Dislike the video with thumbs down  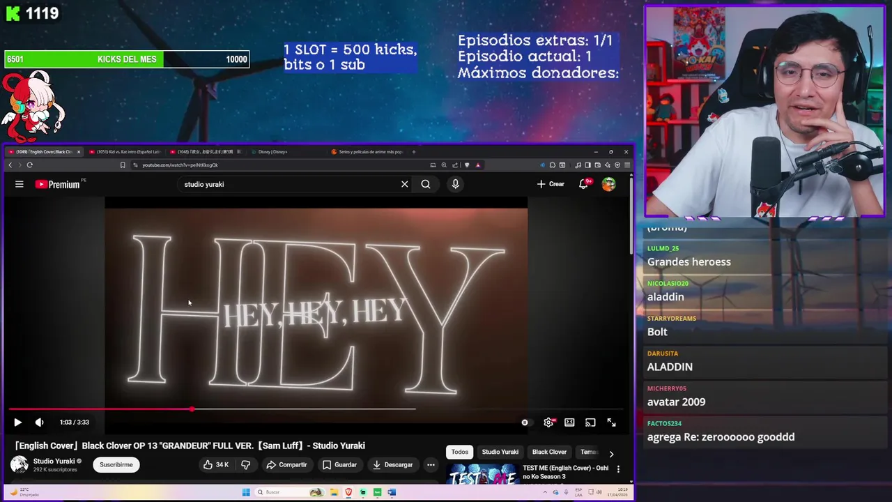245,464
